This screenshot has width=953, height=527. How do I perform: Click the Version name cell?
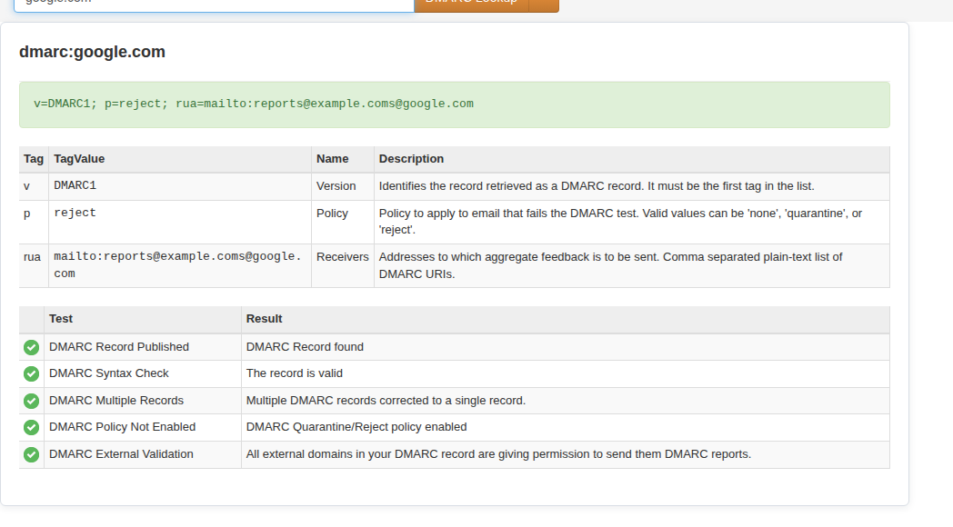coord(343,186)
